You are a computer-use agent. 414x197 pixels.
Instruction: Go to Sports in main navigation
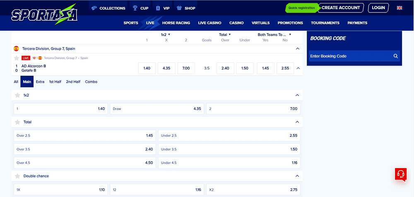click(131, 23)
